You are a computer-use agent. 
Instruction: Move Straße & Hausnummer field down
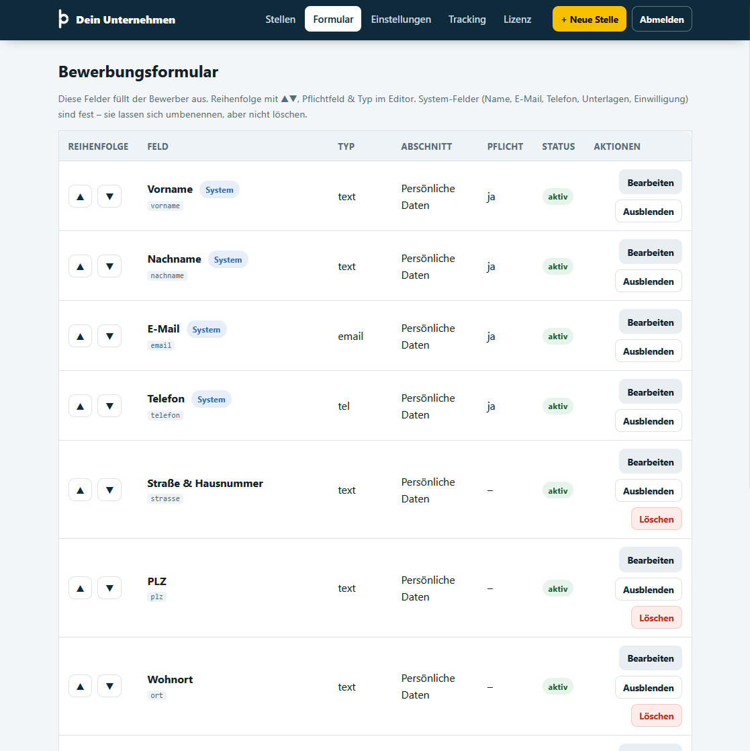[x=109, y=490]
